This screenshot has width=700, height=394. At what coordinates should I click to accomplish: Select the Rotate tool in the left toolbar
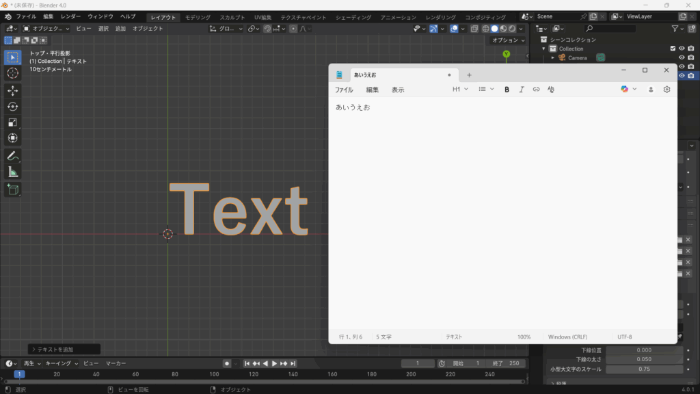[12, 106]
